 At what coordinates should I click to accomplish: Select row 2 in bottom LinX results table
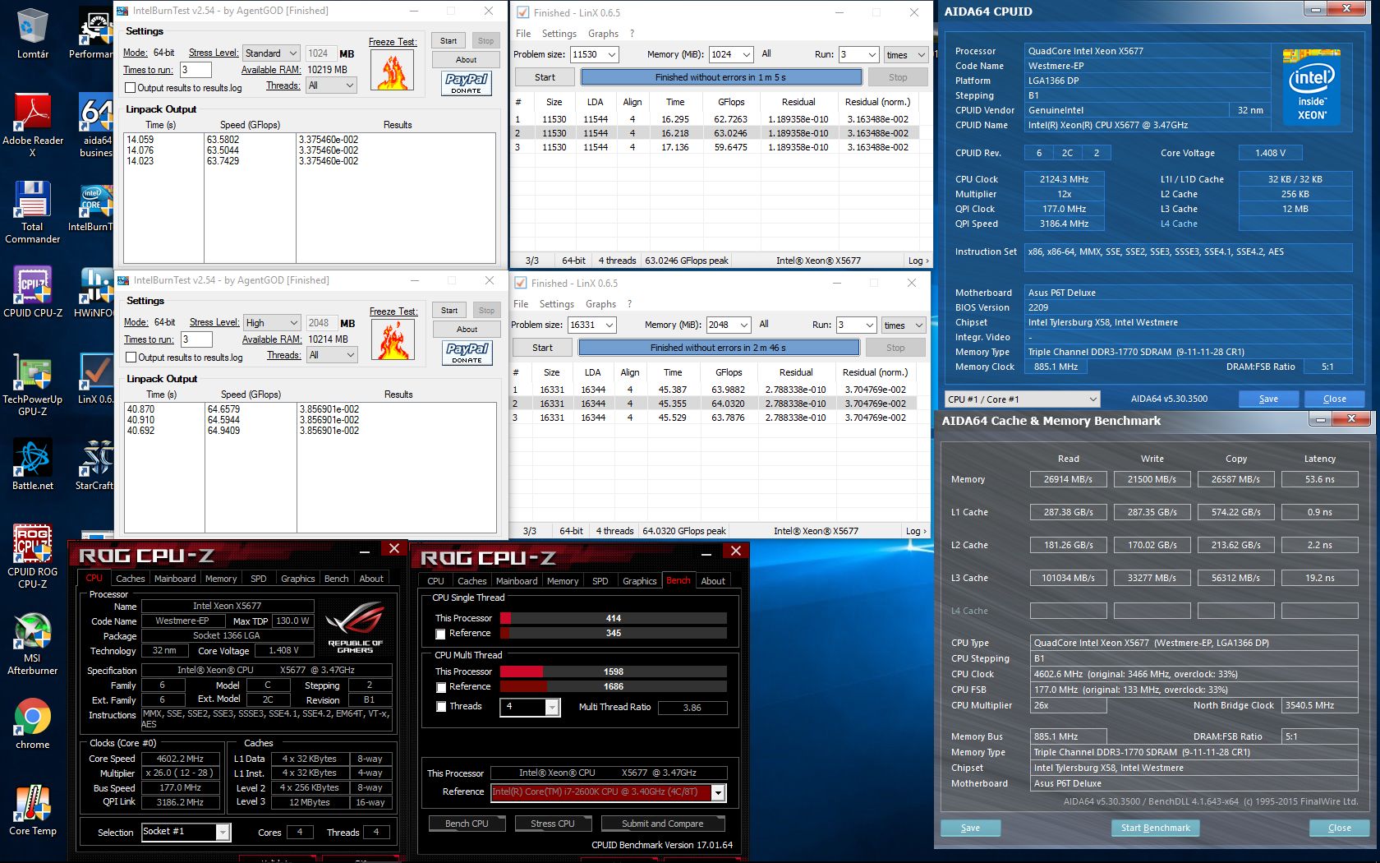pyautogui.click(x=714, y=404)
